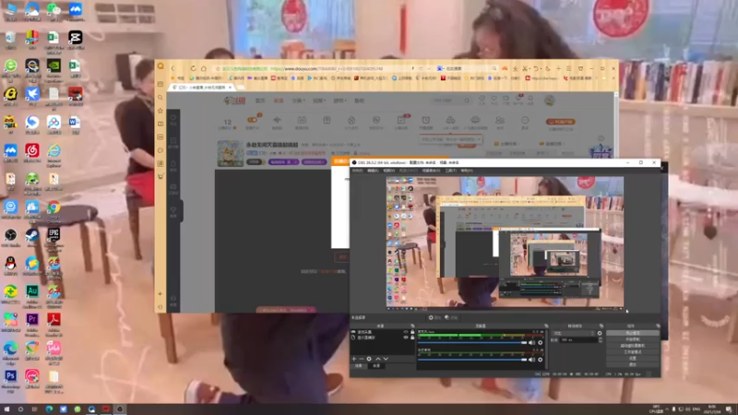Open the OBS 编辑 menu
738x415 pixels.
pos(373,171)
